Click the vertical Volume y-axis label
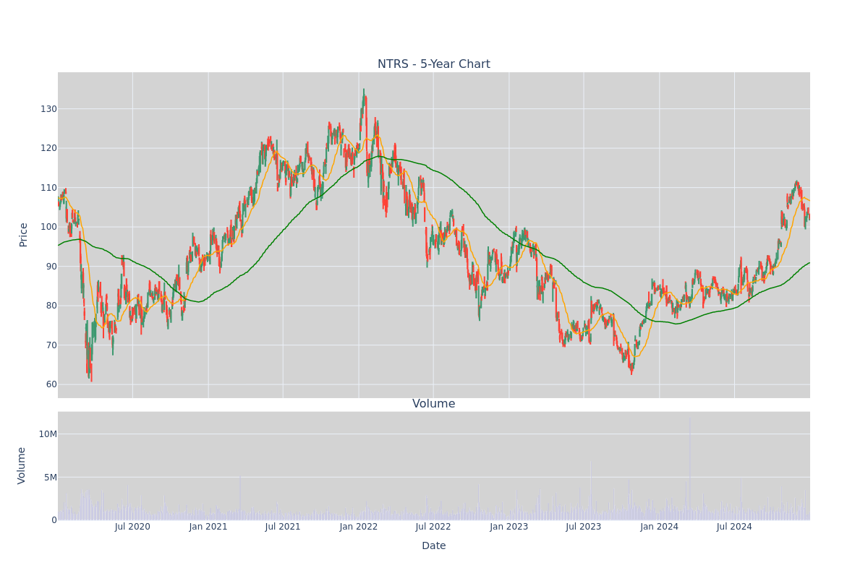The width and height of the screenshot is (868, 578). 22,465
